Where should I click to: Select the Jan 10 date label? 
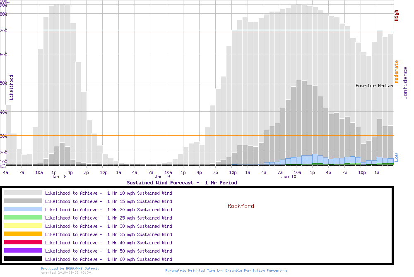tap(289, 177)
